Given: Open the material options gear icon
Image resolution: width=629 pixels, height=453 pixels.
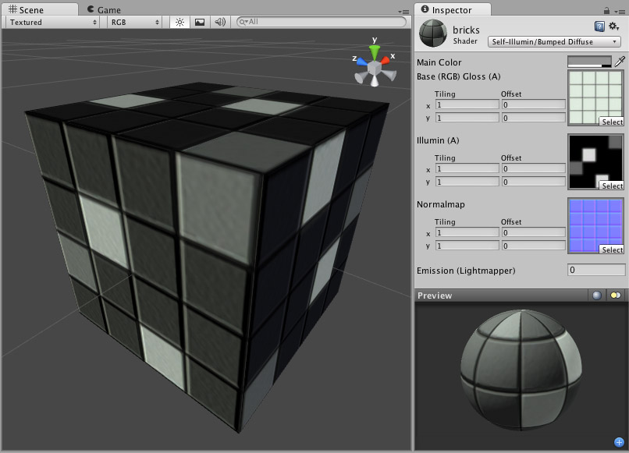Looking at the screenshot, I should coord(612,25).
